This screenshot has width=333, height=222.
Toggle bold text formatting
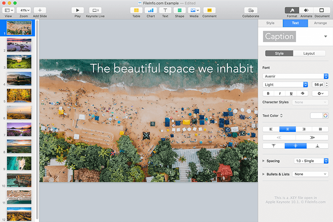(x=268, y=93)
